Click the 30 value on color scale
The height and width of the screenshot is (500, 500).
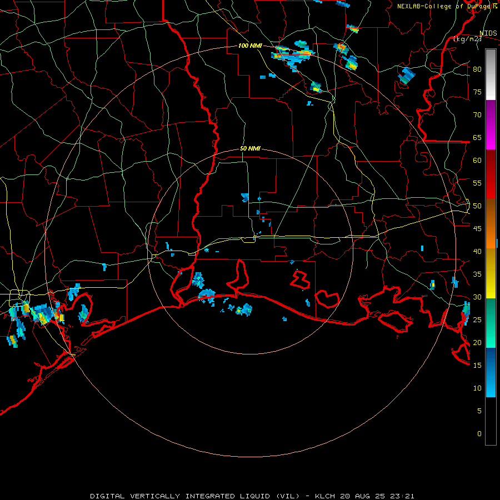(477, 297)
